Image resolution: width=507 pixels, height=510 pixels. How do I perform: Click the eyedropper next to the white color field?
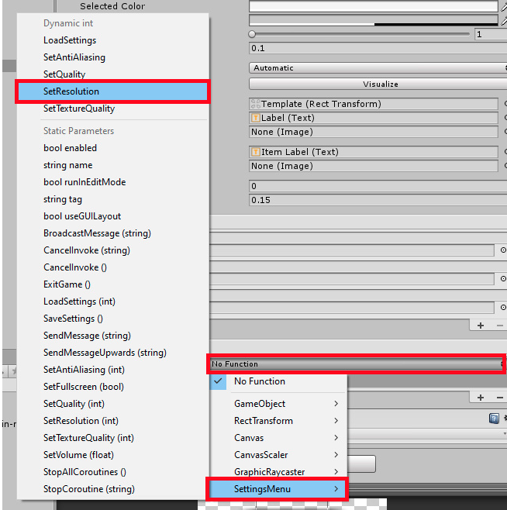tap(504, 7)
